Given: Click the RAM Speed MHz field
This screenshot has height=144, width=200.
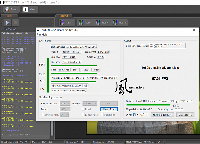Looking at the screenshot, I should 96,70.
